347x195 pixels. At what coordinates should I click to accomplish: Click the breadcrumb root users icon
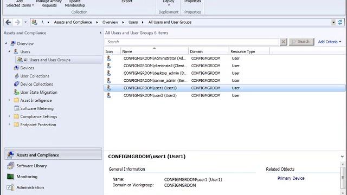[x=34, y=22]
